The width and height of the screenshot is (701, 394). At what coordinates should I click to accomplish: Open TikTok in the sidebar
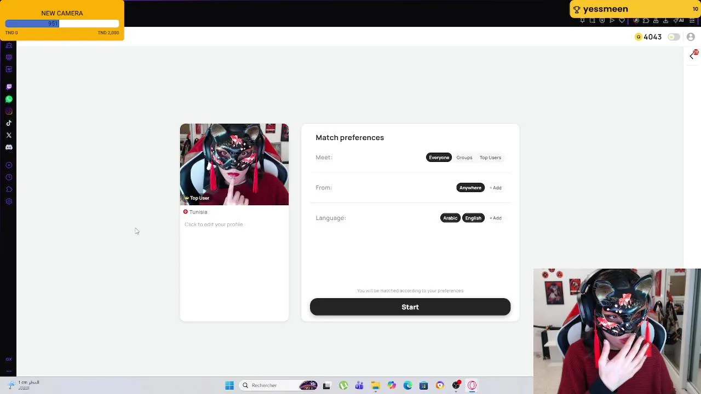(x=9, y=123)
